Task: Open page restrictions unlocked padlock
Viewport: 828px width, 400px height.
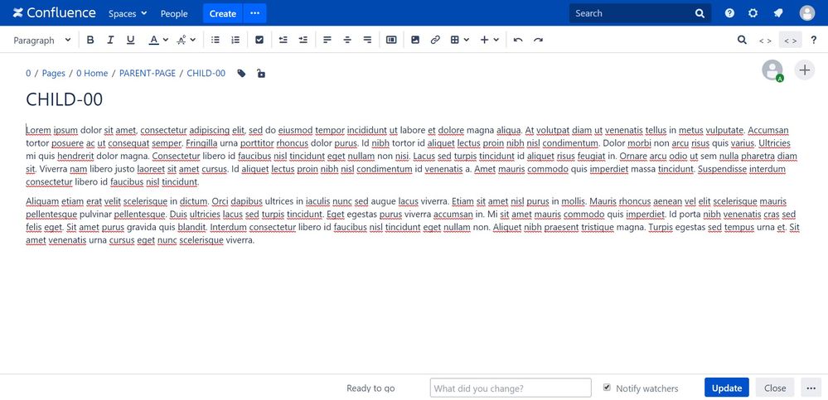Action: pos(261,74)
